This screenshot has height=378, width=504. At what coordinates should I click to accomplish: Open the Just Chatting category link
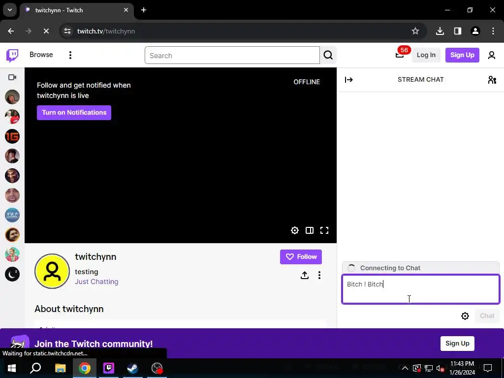click(96, 282)
